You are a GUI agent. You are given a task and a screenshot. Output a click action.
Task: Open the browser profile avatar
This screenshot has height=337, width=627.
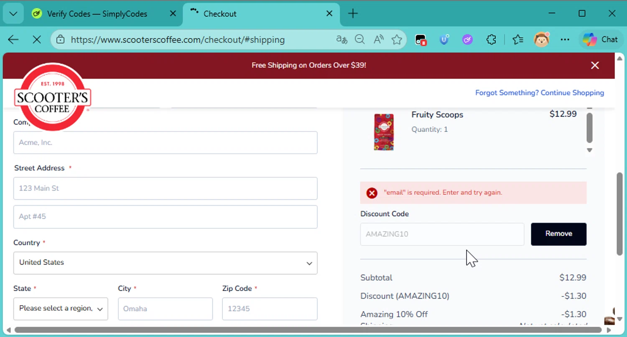click(542, 40)
